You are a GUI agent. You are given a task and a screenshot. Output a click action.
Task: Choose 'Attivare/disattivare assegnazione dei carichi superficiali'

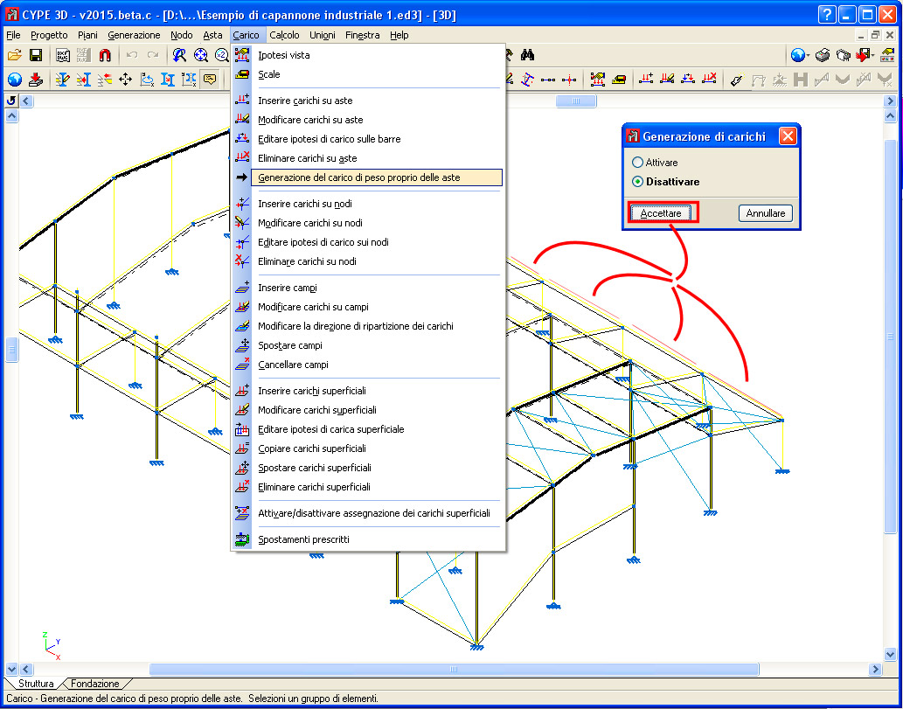click(x=368, y=513)
